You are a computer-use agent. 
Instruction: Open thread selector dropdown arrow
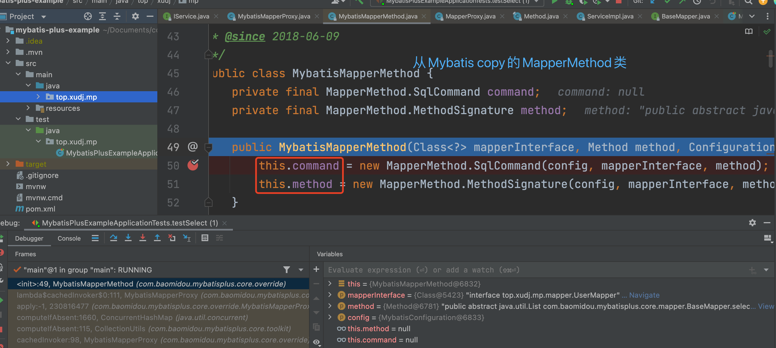pyautogui.click(x=301, y=270)
